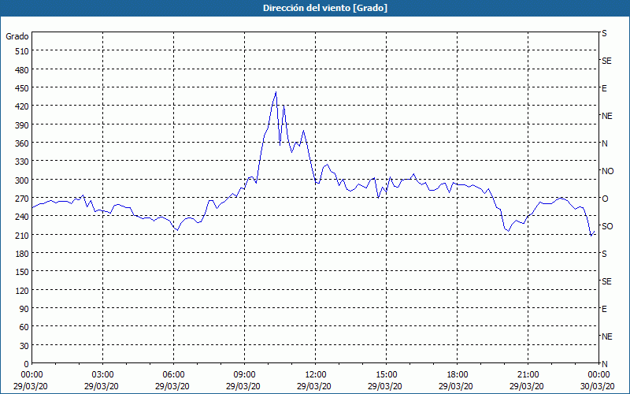This screenshot has width=630, height=394.
Task: Select the 09:00 time axis label
Action: point(244,375)
